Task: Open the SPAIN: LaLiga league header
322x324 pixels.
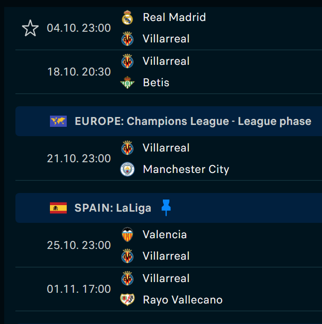Action: click(x=112, y=208)
